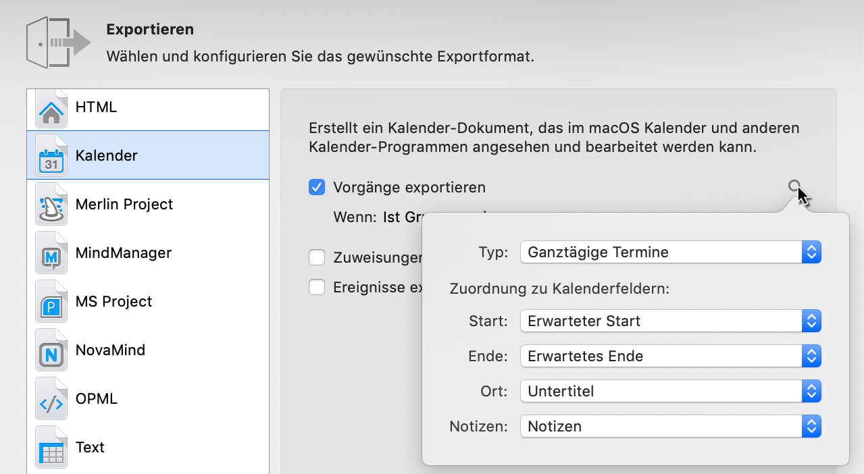
Task: Click the Exportieren door icon header
Action: click(x=58, y=42)
